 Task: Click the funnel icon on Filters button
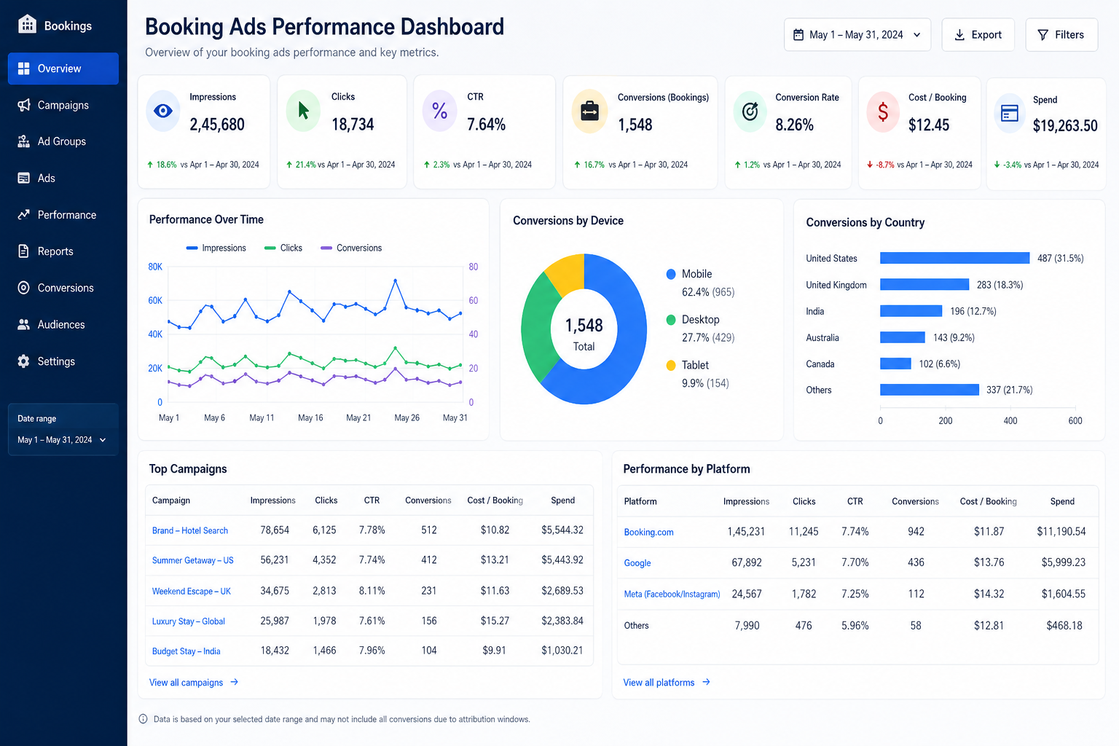click(x=1043, y=35)
